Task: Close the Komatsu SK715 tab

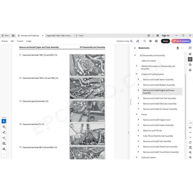Action: point(42,36)
